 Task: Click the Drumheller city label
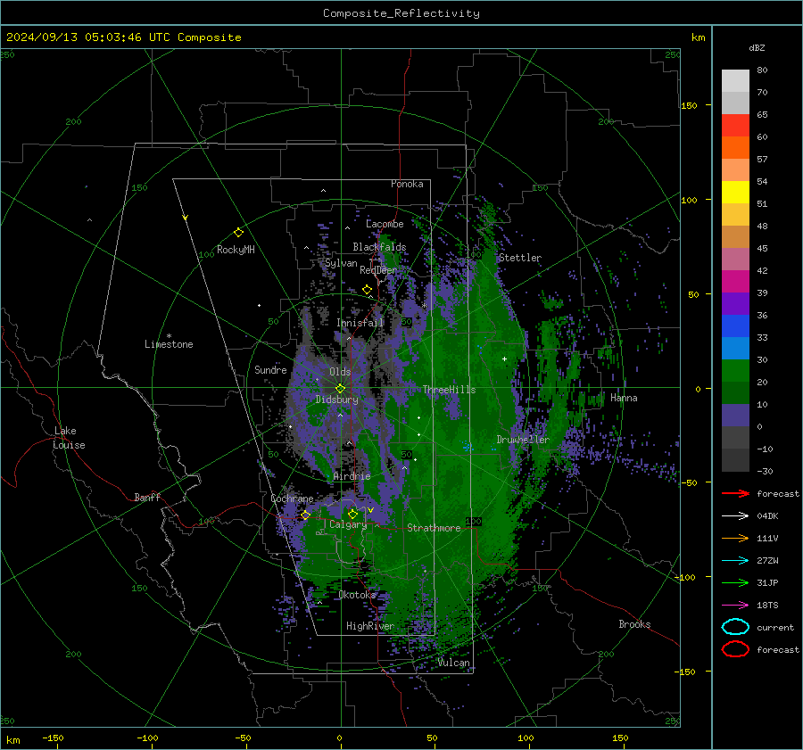pos(522,440)
